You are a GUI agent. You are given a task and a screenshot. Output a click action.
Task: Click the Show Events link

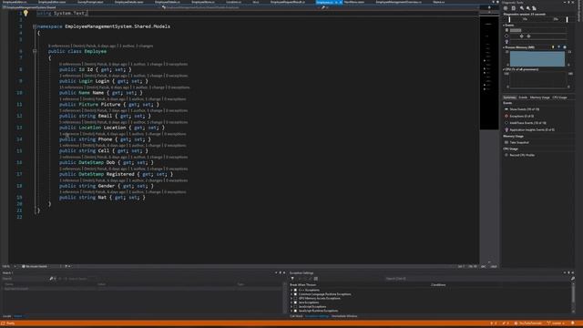pyautogui.click(x=525, y=109)
